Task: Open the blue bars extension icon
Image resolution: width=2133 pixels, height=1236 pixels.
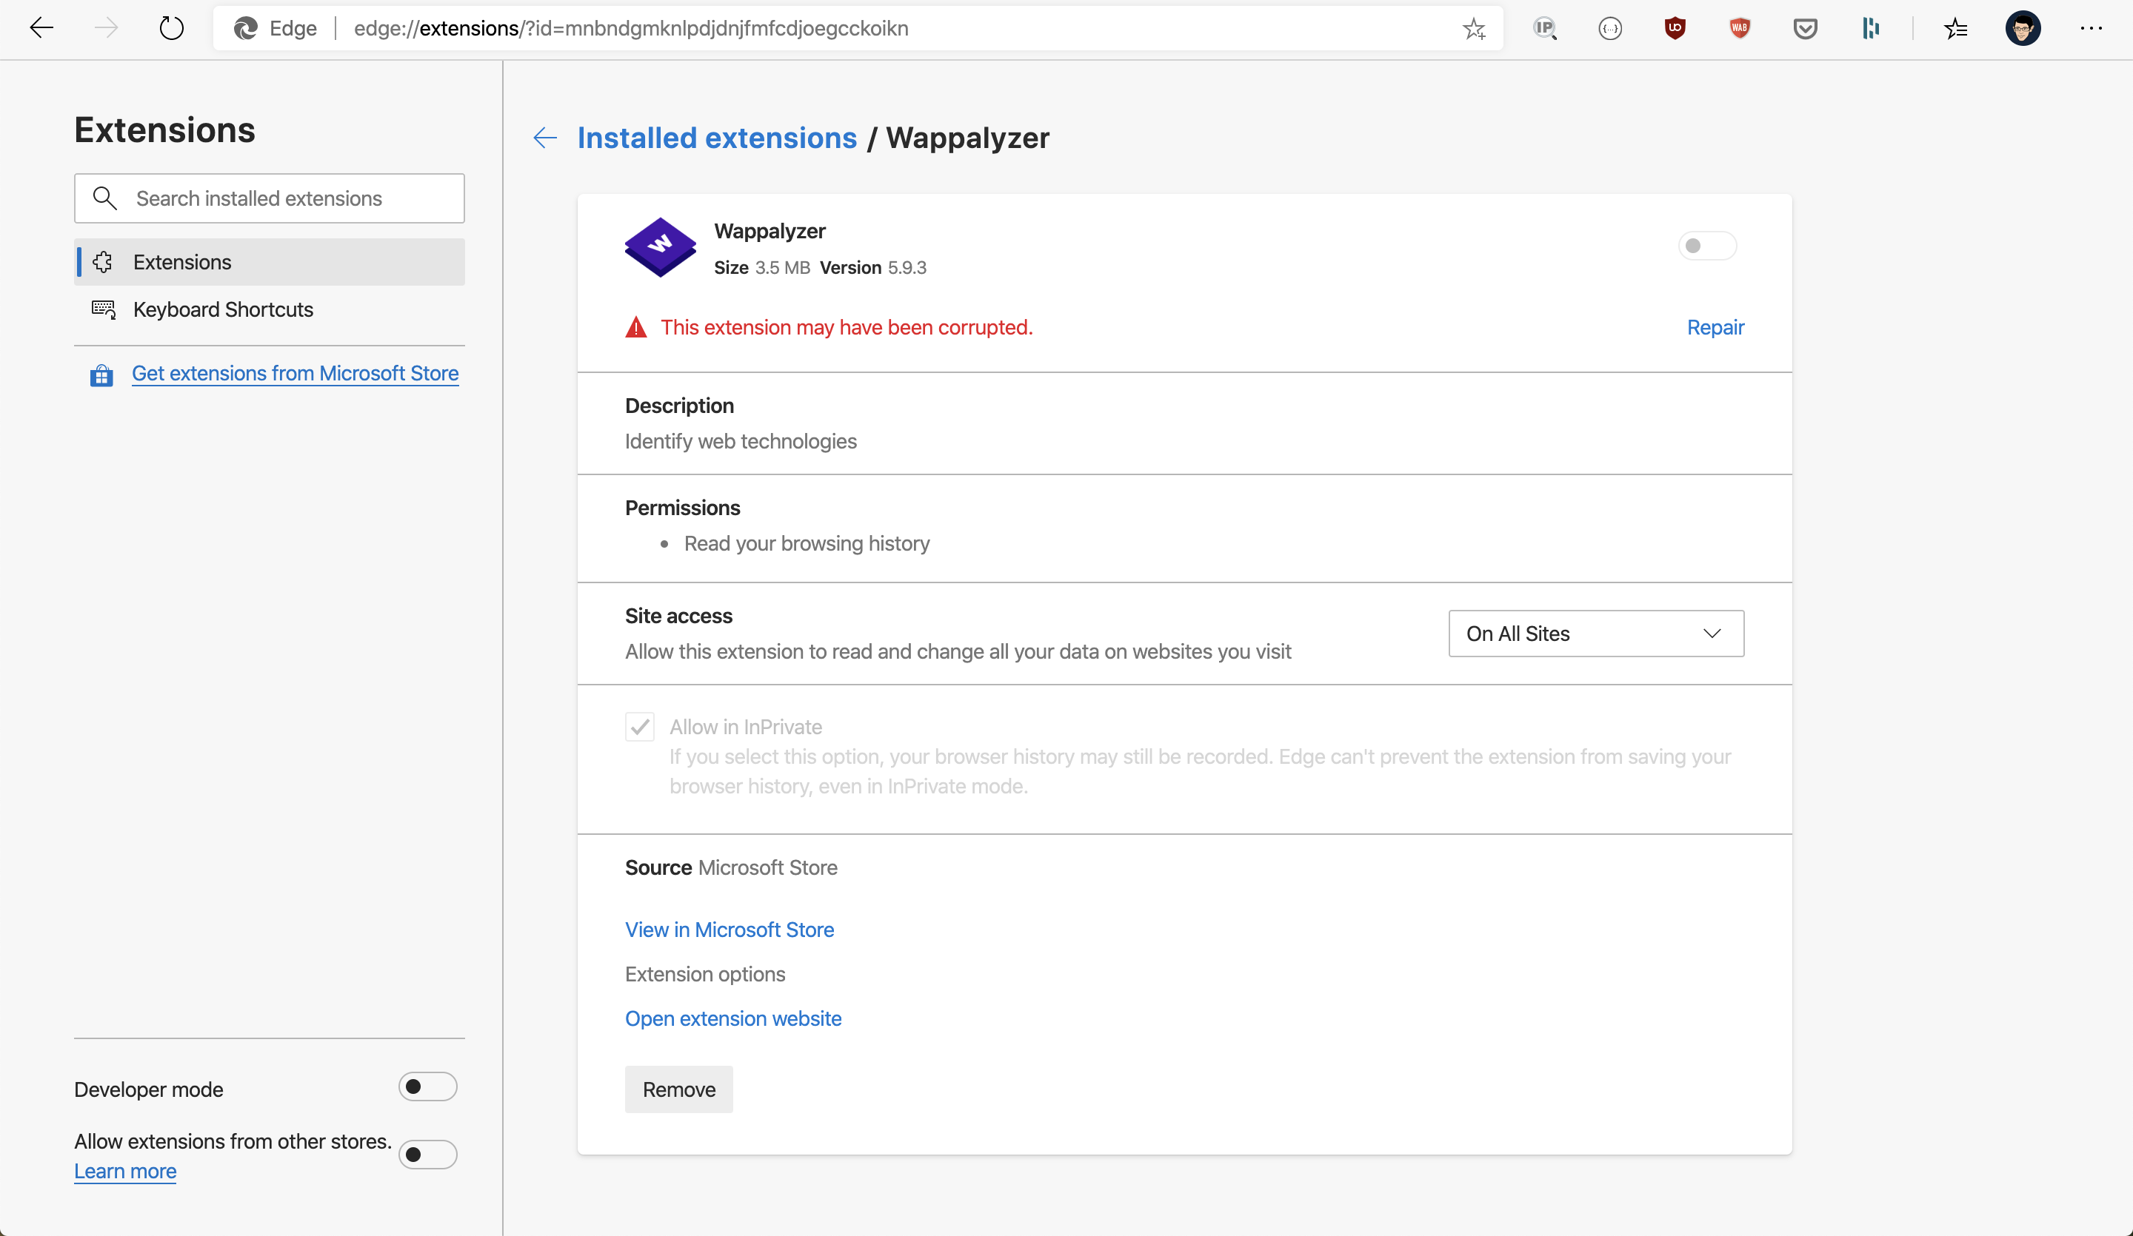Action: coord(1871,28)
